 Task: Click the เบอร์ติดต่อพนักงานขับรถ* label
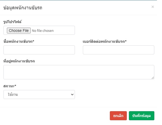[105, 41]
